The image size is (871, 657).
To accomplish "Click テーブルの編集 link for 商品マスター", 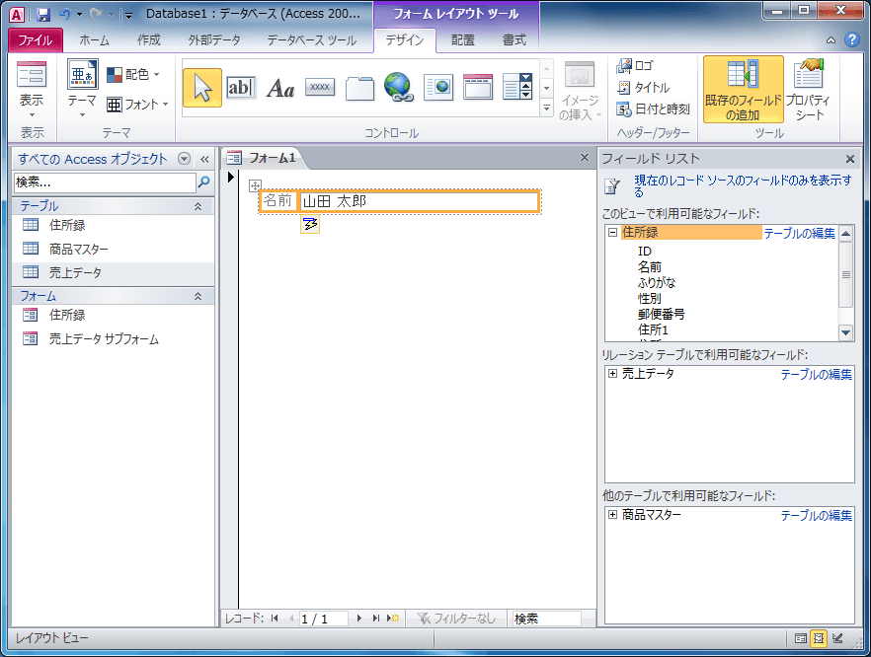I will click(x=816, y=516).
